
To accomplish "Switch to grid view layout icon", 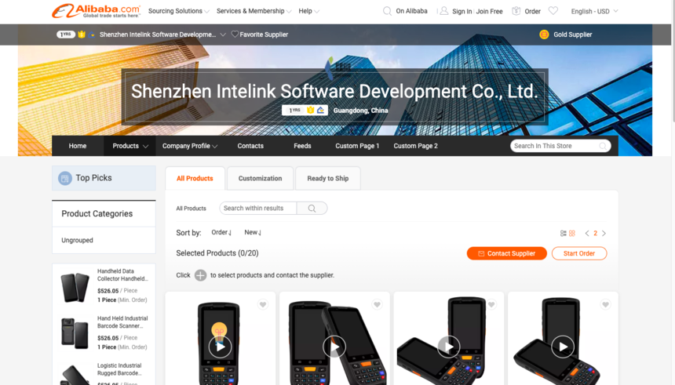I will 572,233.
